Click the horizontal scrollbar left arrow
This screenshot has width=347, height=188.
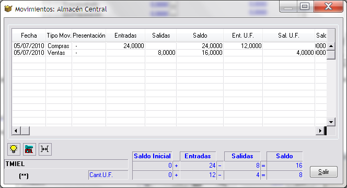pyautogui.click(x=16, y=131)
